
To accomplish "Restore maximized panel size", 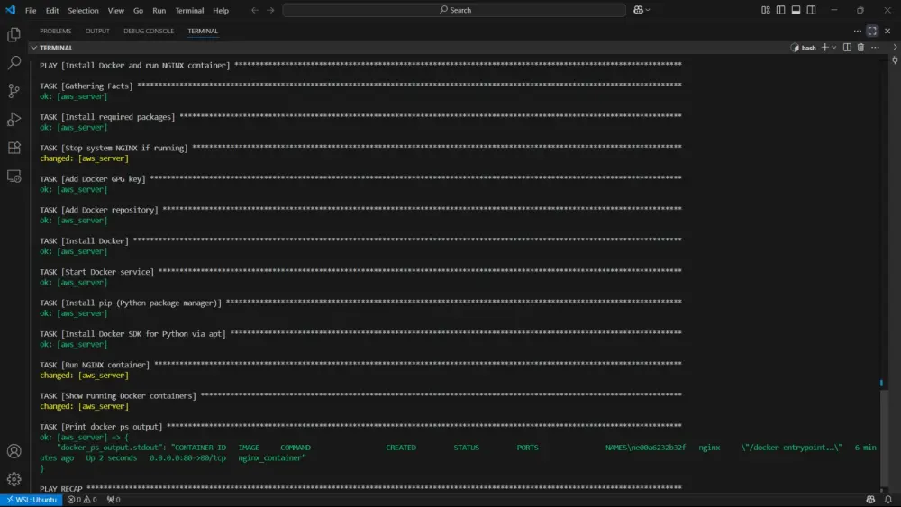I will pyautogui.click(x=872, y=31).
